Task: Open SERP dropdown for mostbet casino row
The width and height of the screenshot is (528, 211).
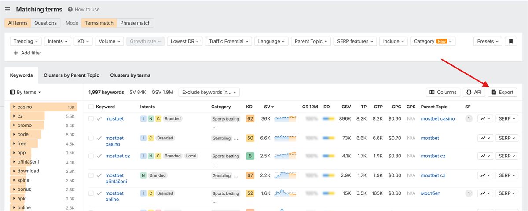Action: point(507,138)
